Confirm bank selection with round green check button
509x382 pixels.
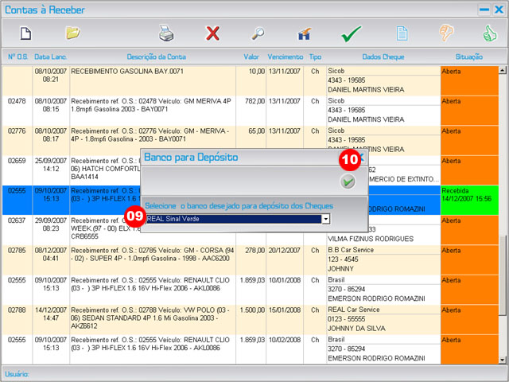(x=348, y=182)
